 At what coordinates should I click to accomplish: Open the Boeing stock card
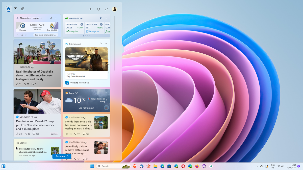click(74, 28)
